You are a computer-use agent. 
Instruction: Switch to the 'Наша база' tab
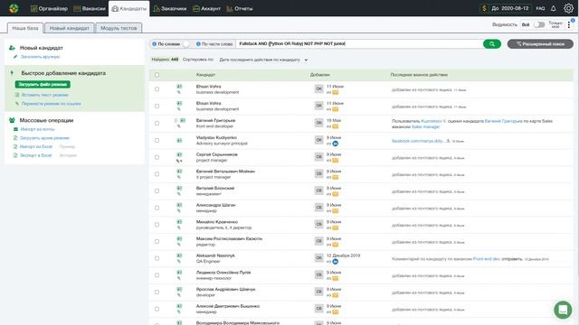click(x=25, y=28)
